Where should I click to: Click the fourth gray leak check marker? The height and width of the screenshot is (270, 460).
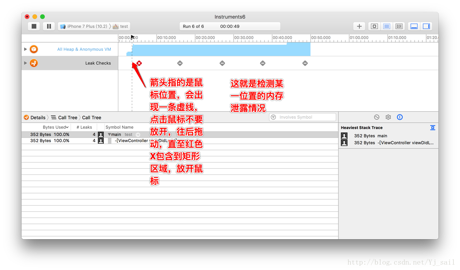(305, 63)
